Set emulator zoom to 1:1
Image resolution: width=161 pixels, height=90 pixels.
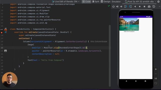[156, 78]
